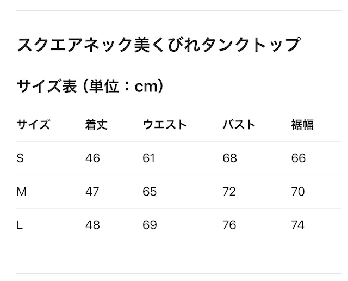This screenshot has height=281, width=348.
Task: Click the S size row label
Action: [21, 158]
